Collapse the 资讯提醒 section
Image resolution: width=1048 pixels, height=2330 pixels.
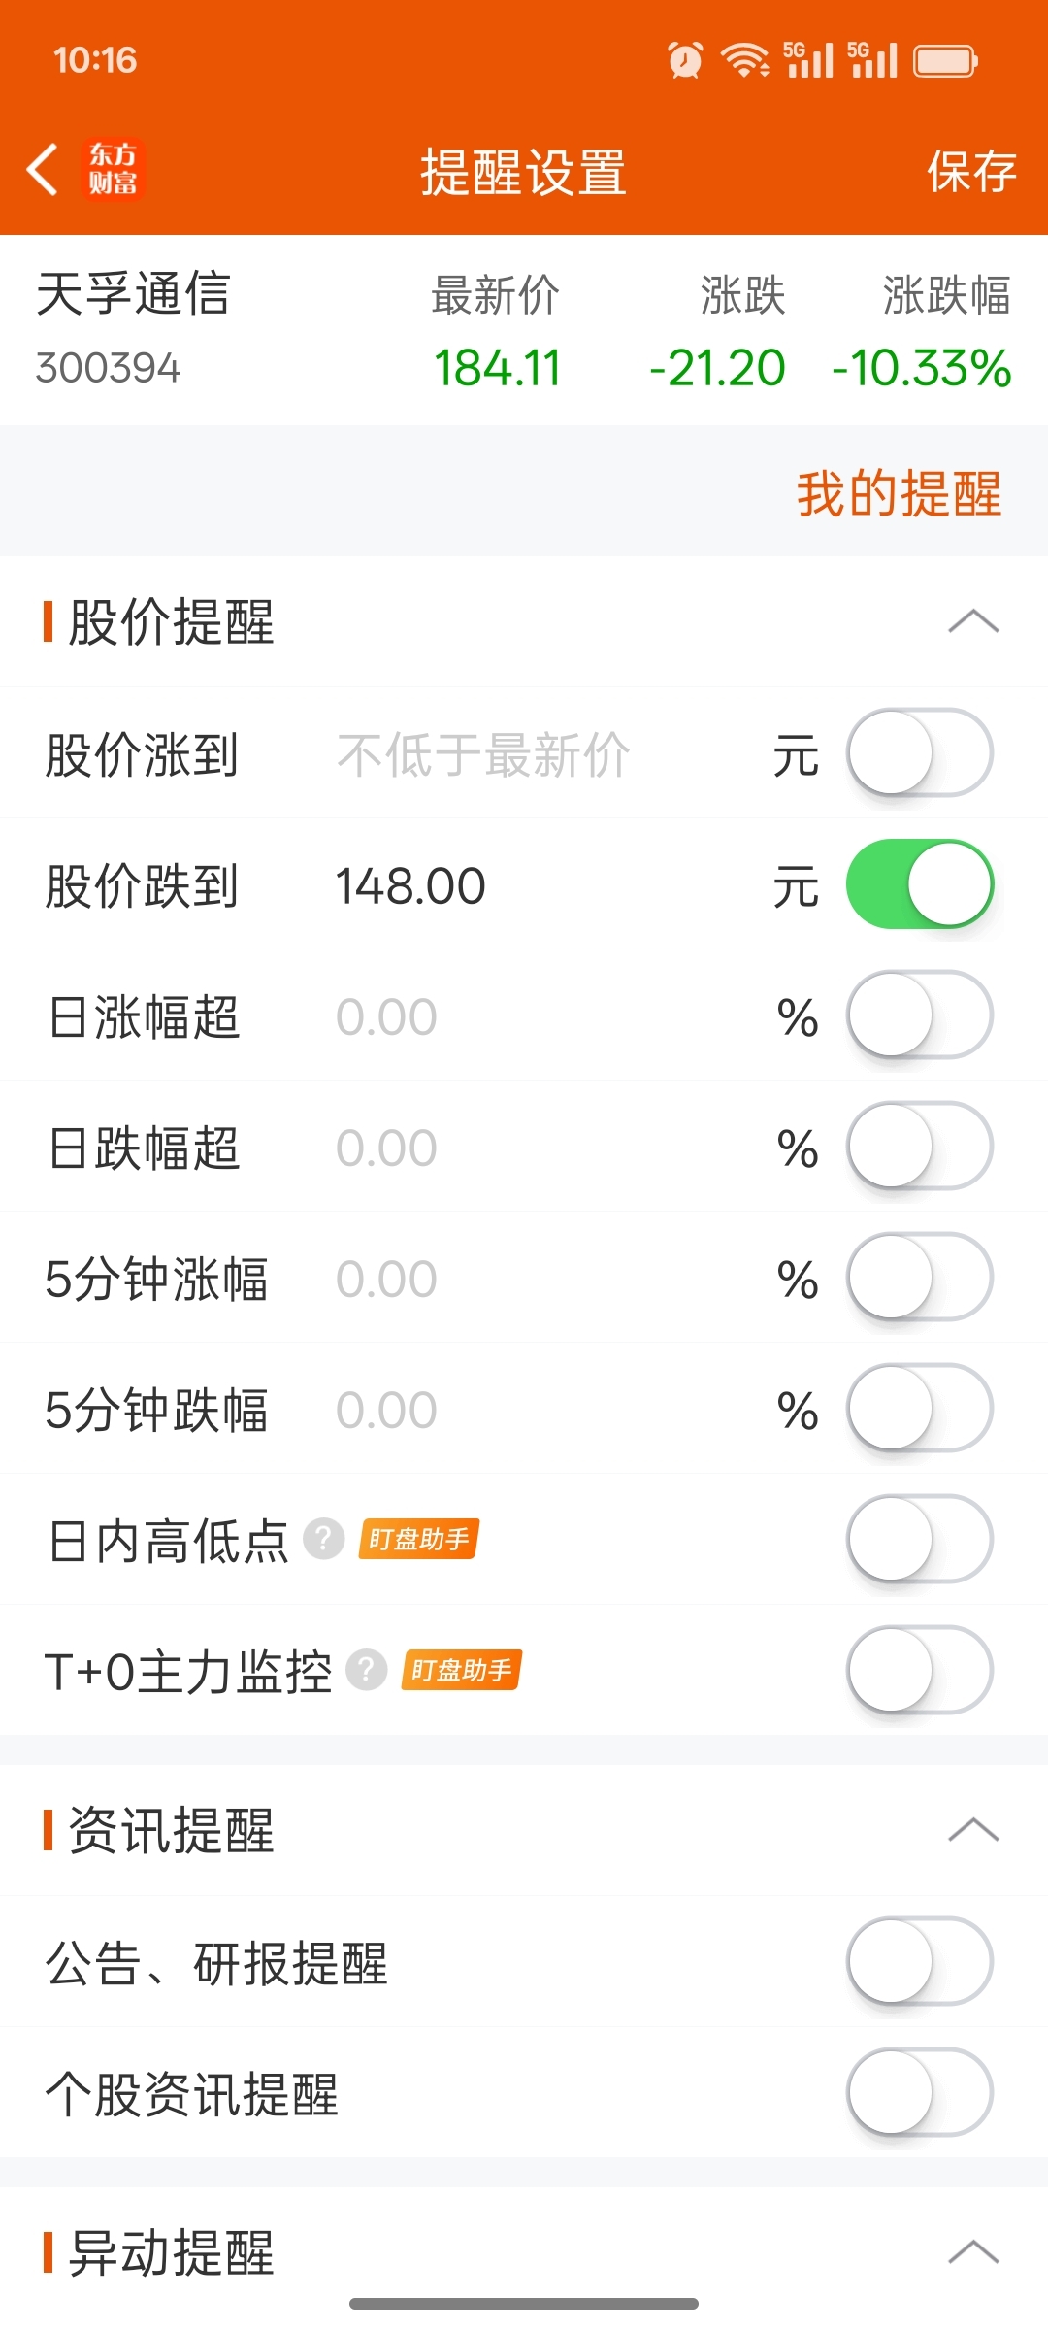[x=973, y=1830]
